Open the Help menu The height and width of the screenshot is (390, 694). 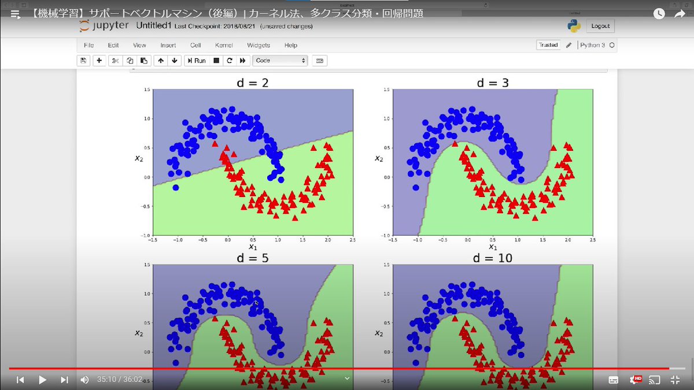point(291,45)
